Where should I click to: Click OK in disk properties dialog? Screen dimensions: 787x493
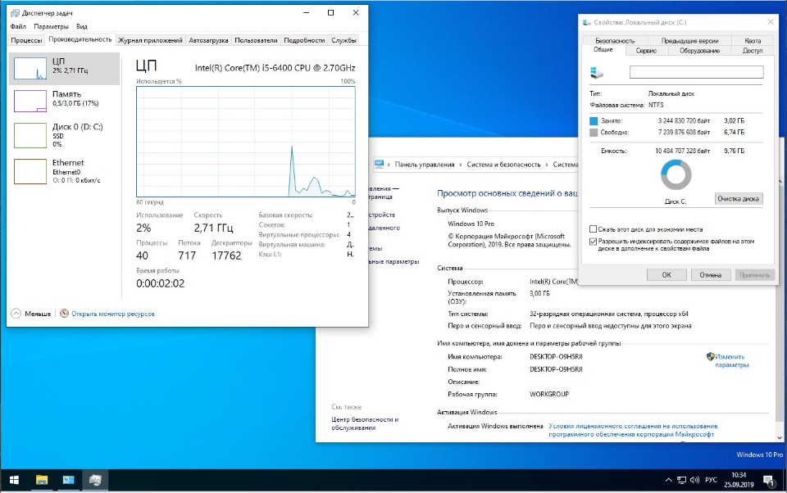coord(666,275)
